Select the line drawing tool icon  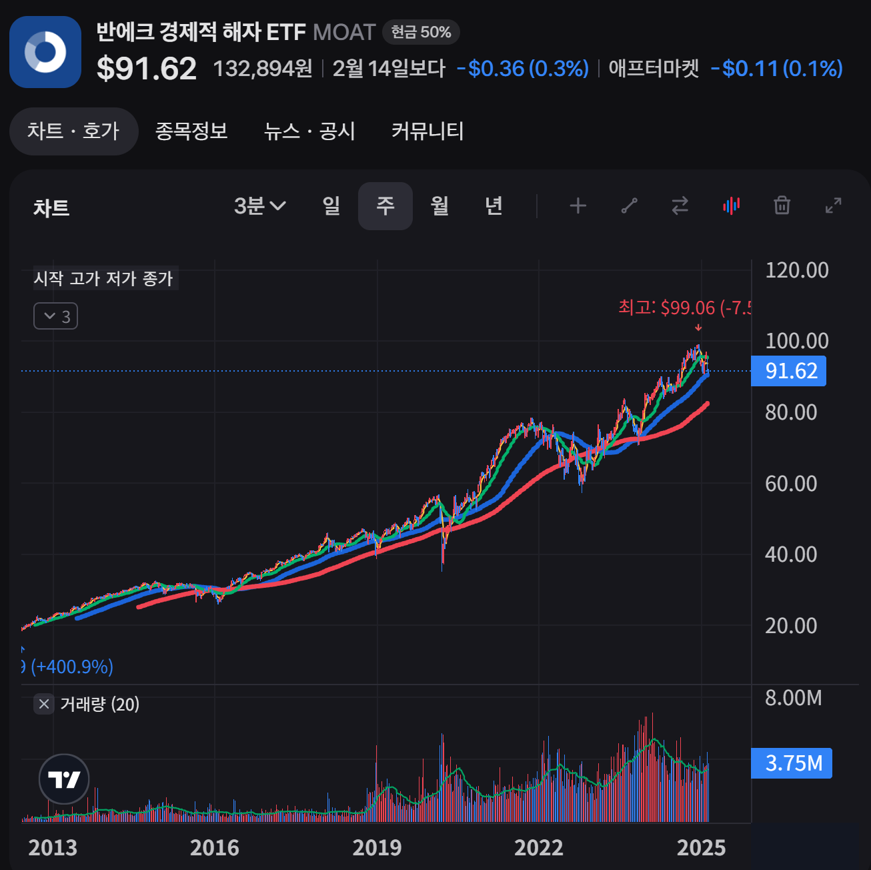[x=629, y=206]
